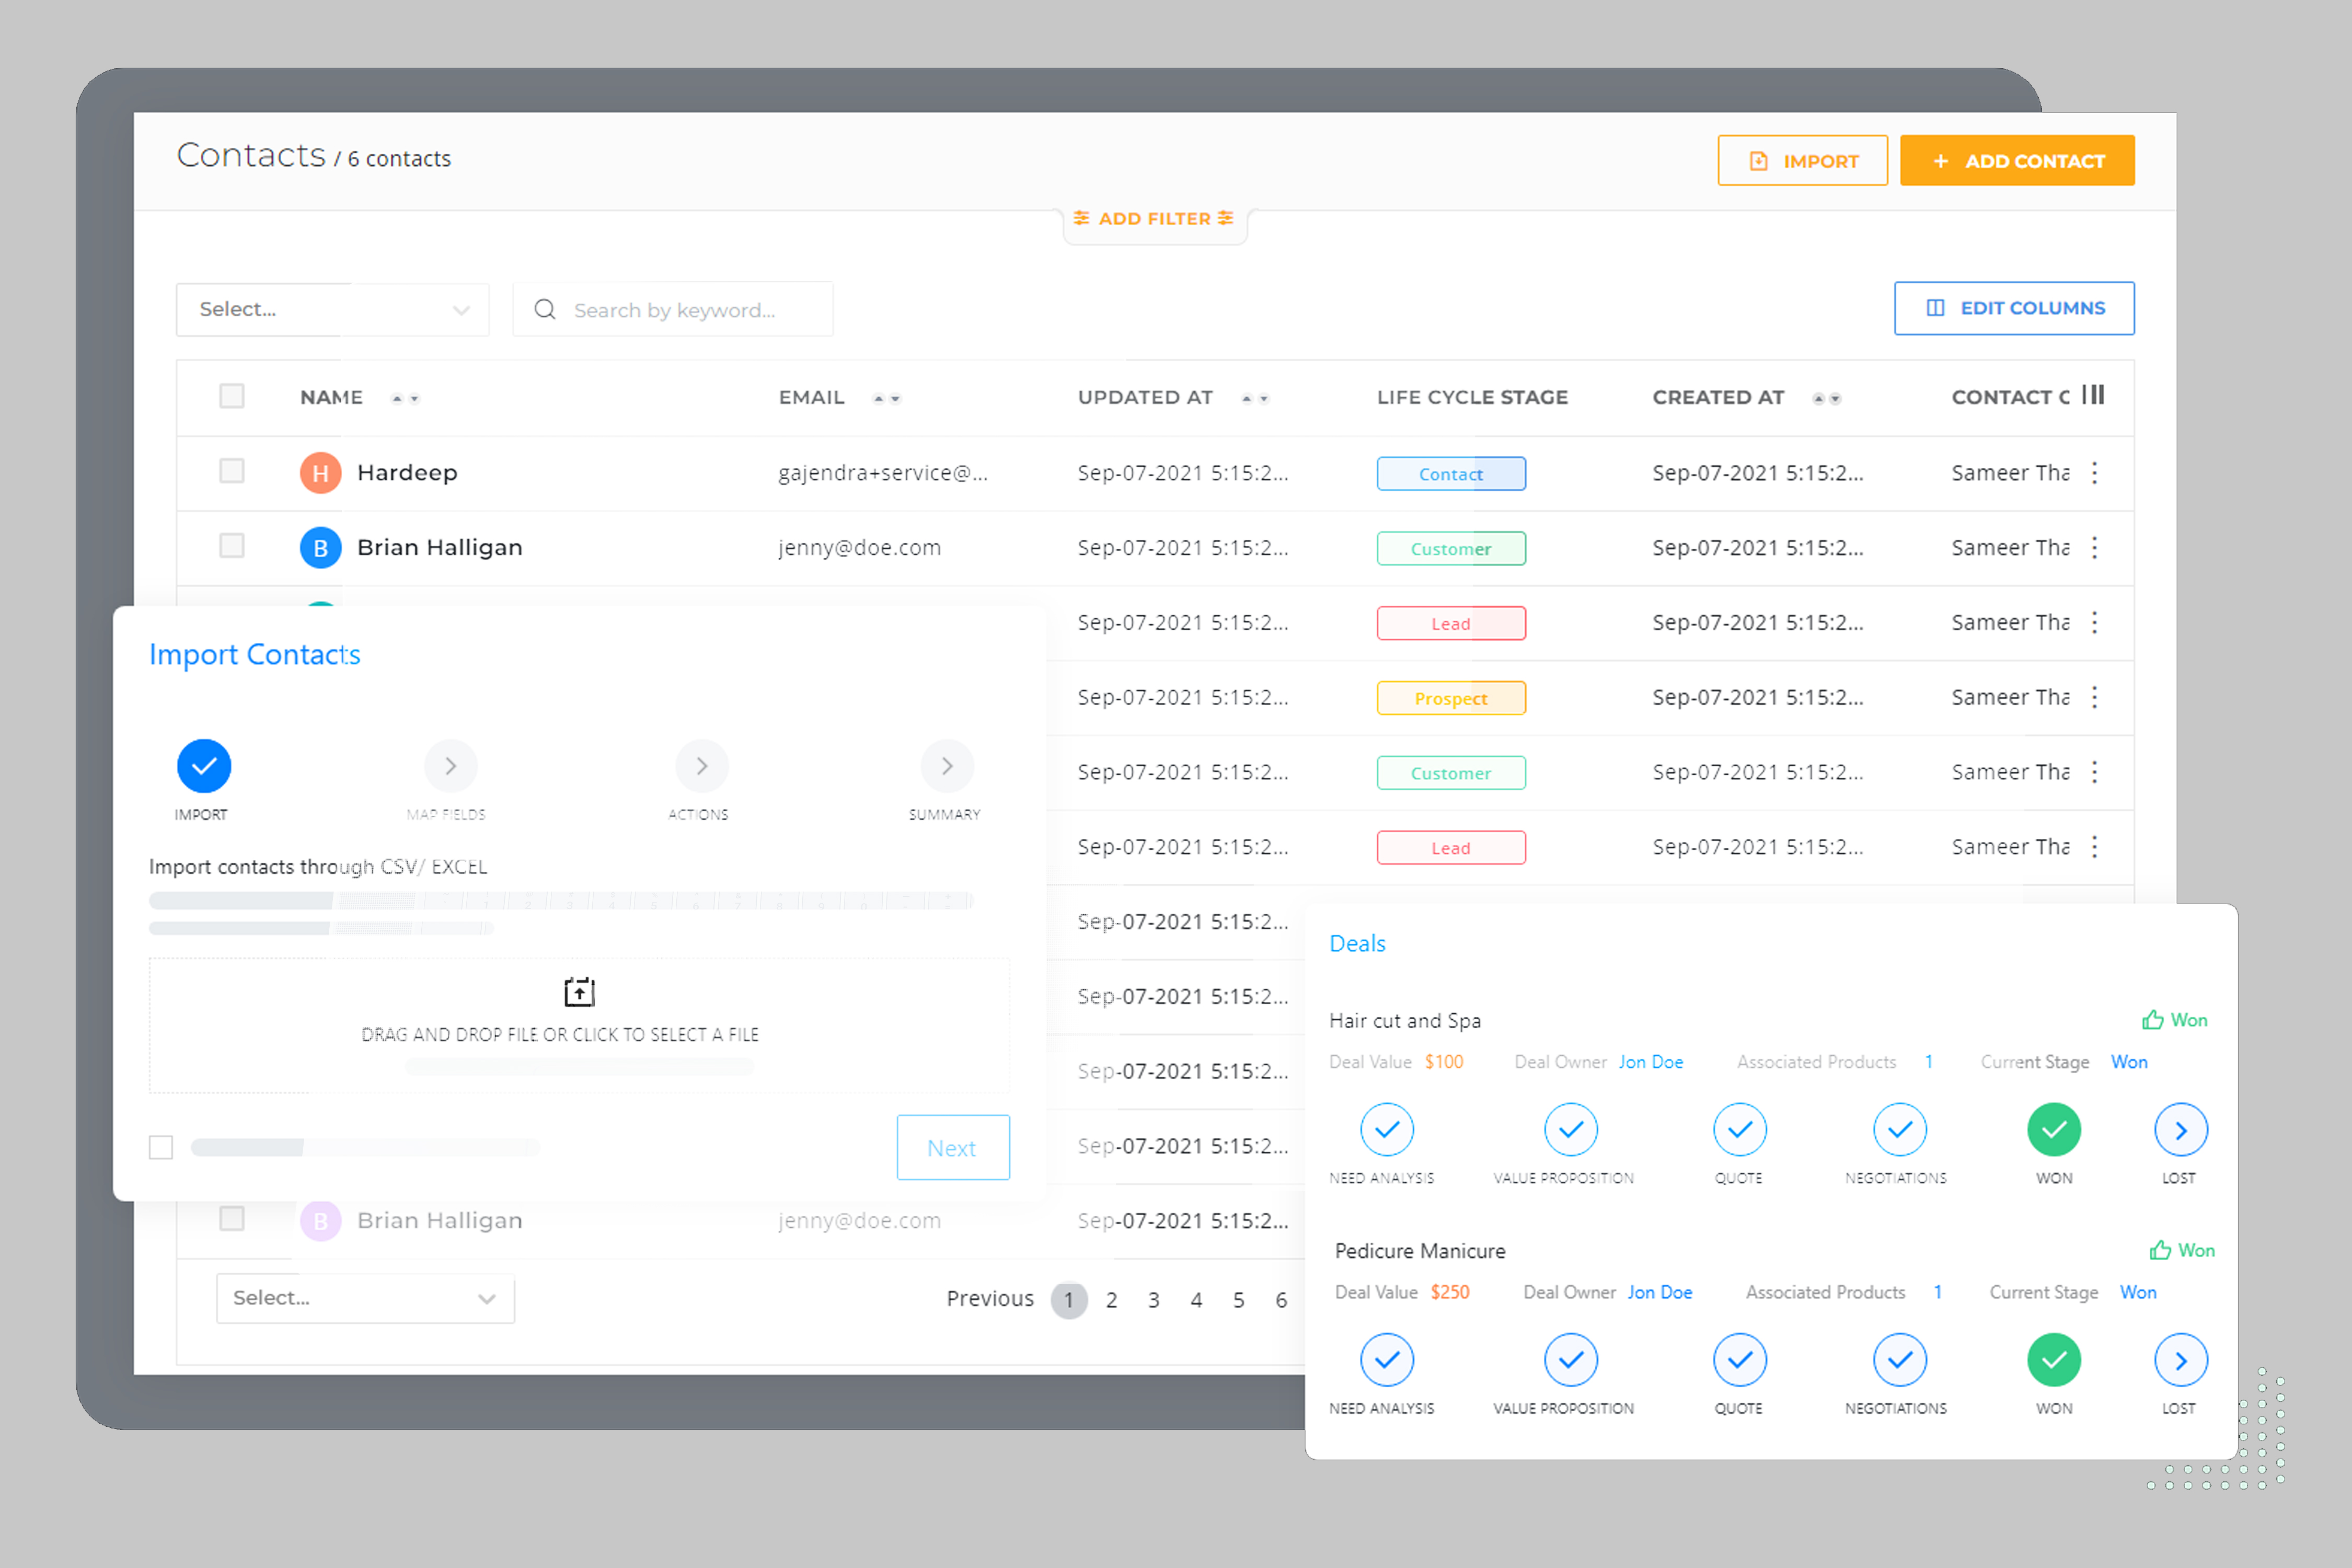Screen dimensions: 2352x1568
Task: Open Jon Doe owner link for Hair cut deal
Action: tap(1651, 1062)
